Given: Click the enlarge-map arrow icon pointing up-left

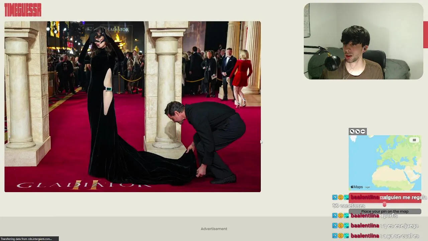Looking at the screenshot, I should click(x=352, y=132).
